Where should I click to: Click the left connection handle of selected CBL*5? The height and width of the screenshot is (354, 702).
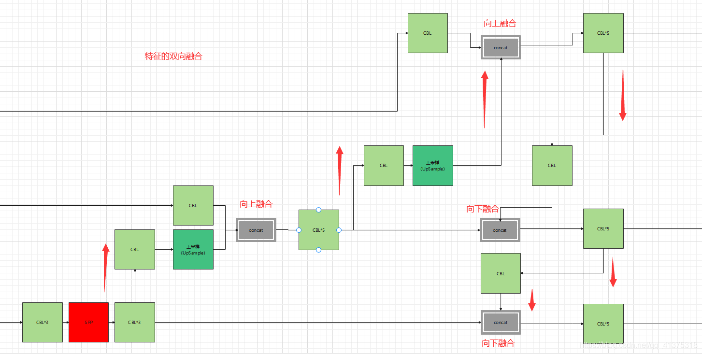tap(299, 230)
